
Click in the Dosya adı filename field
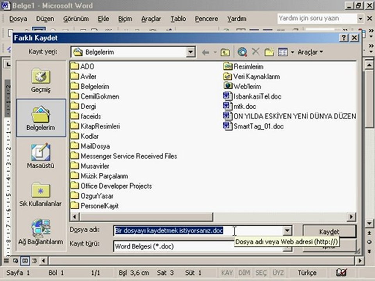198,231
